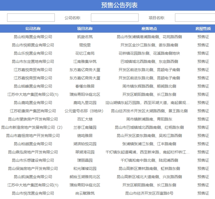Open project 公元壹号名邸（B地块）
Screen dimensions: 215x199
(85, 111)
